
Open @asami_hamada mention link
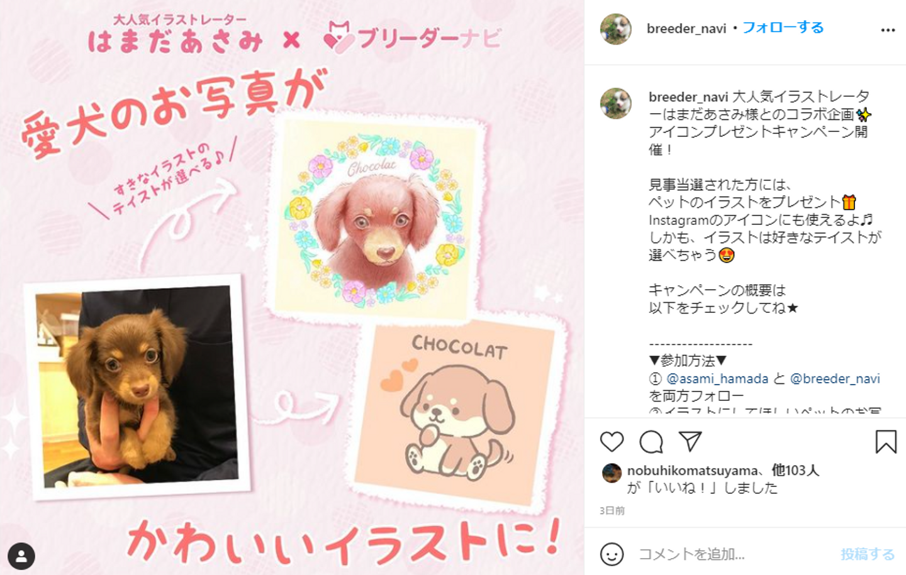[x=717, y=379]
